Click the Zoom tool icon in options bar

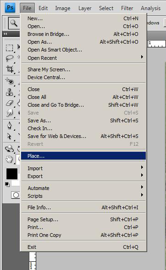click(x=14, y=23)
